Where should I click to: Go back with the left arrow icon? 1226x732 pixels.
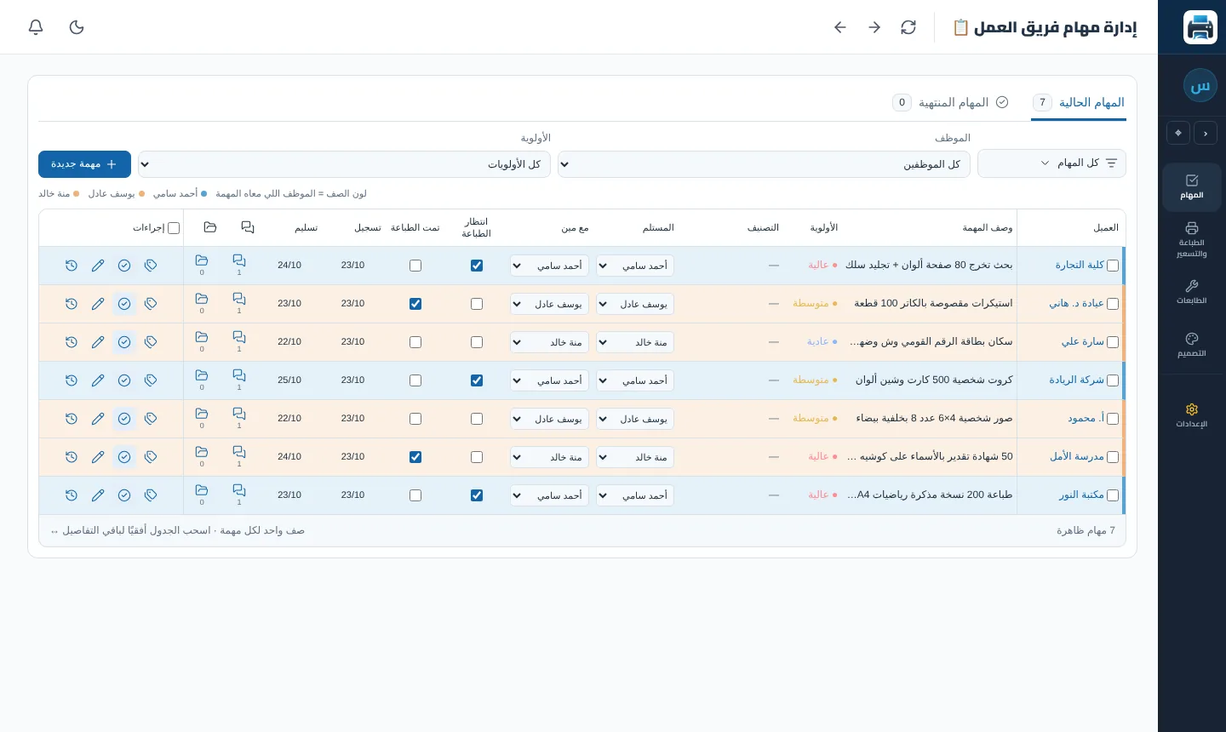point(840,27)
